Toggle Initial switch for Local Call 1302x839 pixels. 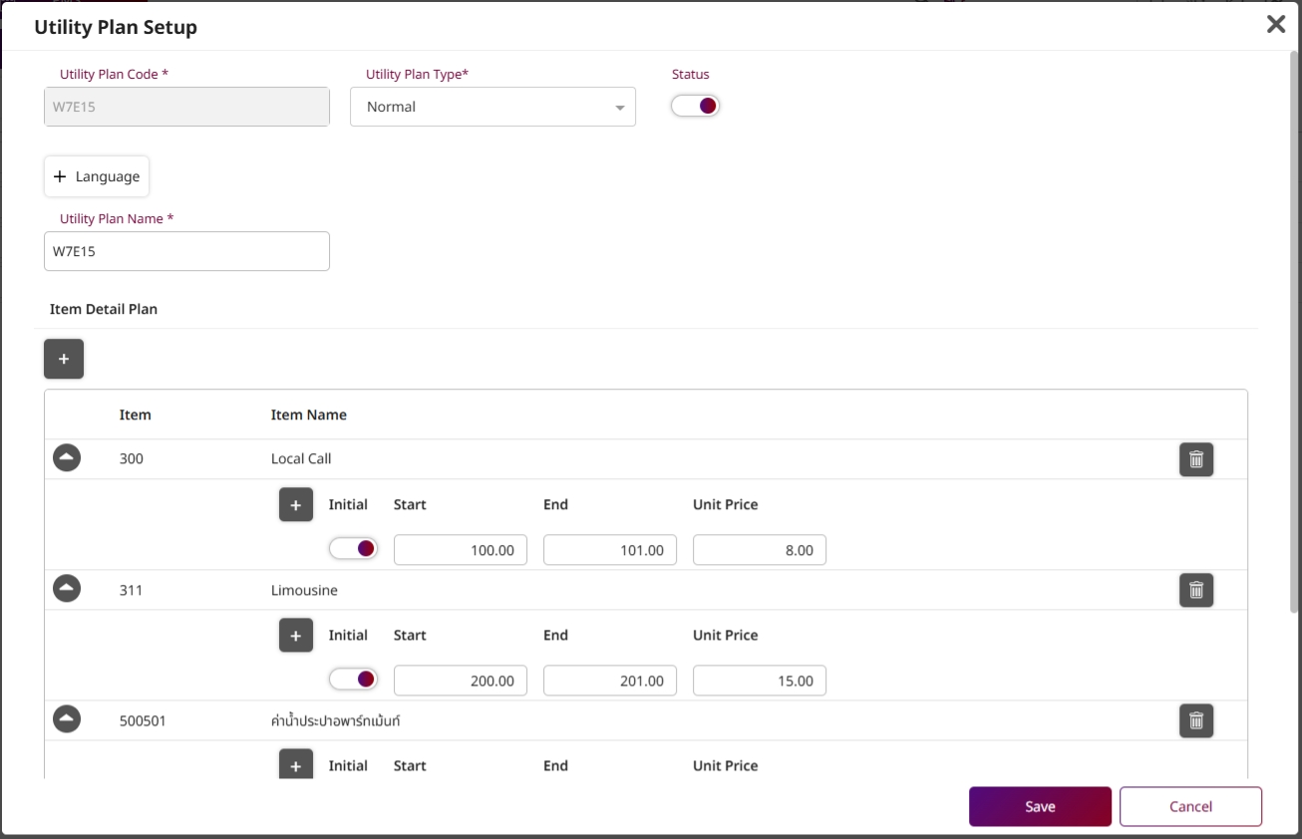pyautogui.click(x=353, y=548)
